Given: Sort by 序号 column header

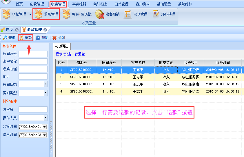Looking at the screenshot, I should (x=61, y=62).
